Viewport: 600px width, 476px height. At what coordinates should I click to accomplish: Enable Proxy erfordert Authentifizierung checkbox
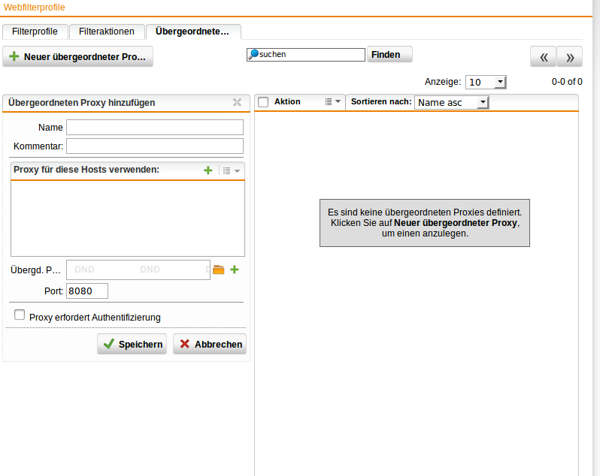(20, 315)
